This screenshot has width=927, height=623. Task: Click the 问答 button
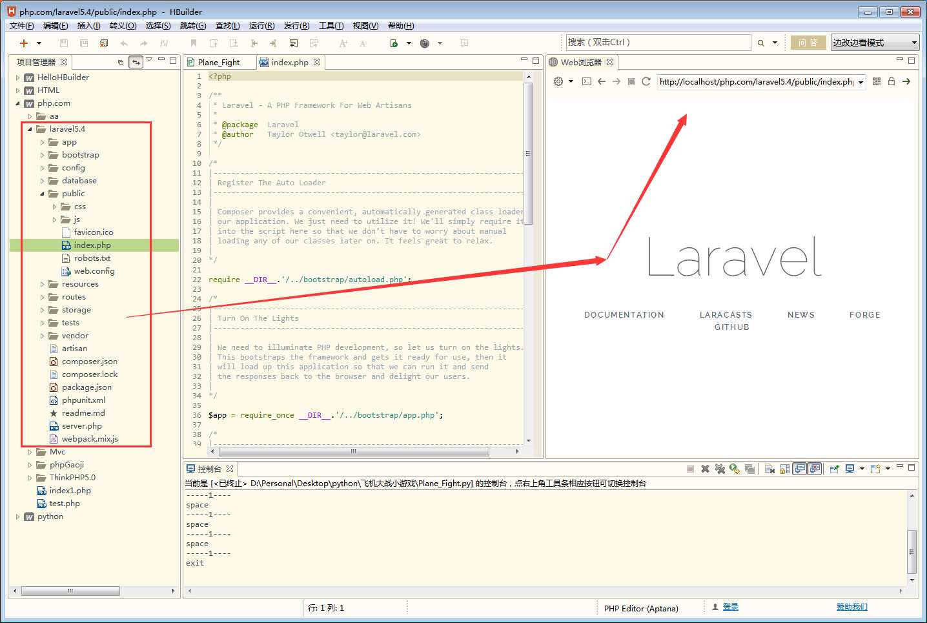click(x=808, y=43)
